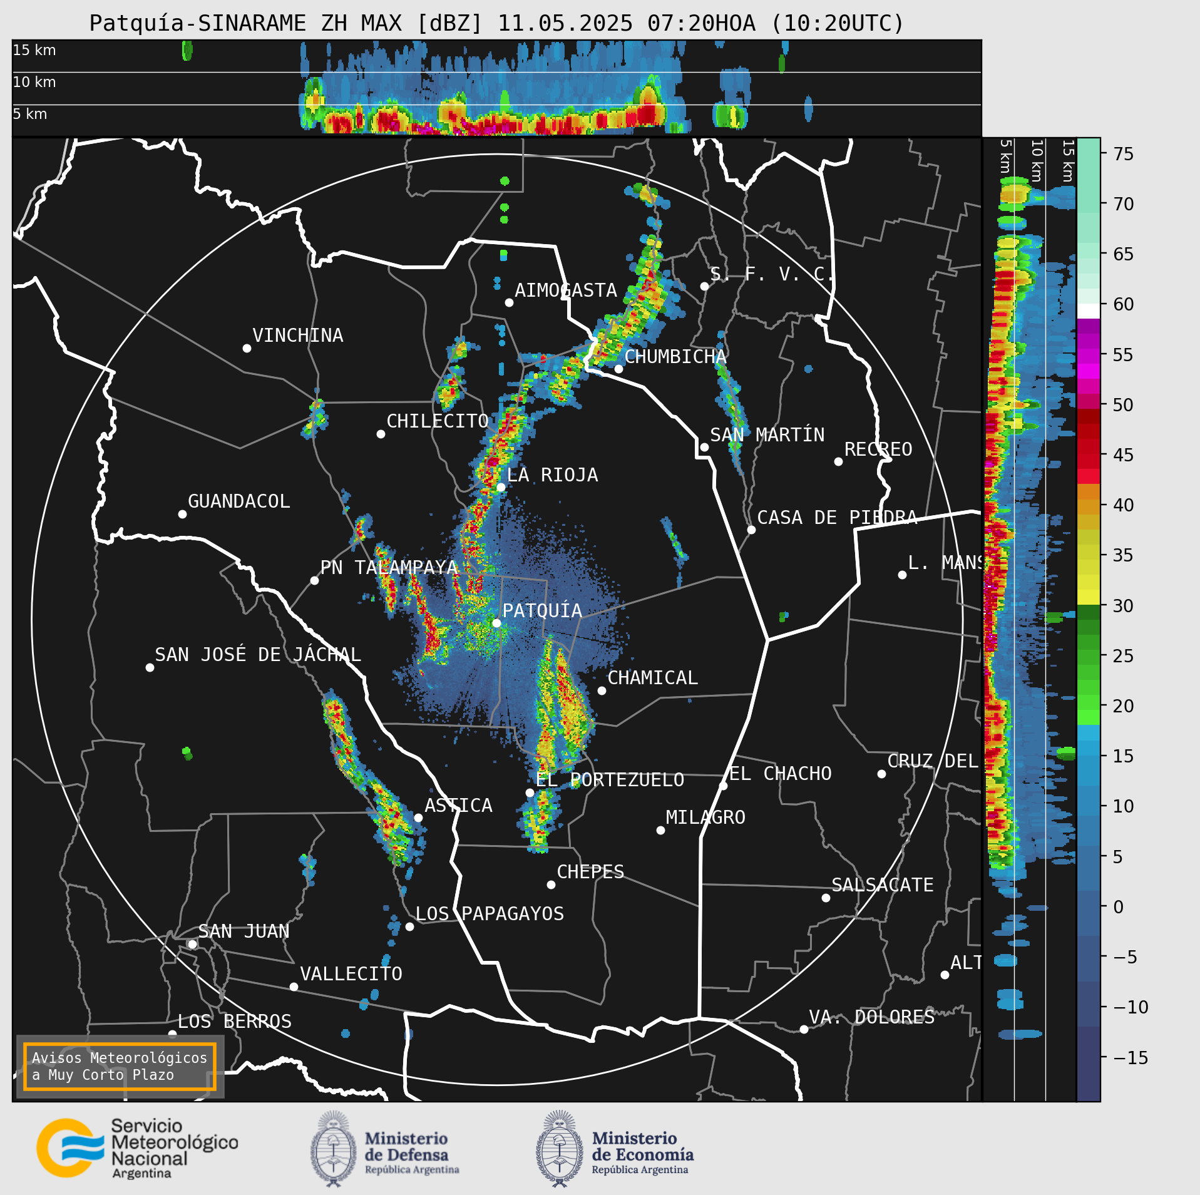Click the Servicio Meteorológico Nacional logo
The height and width of the screenshot is (1195, 1200).
point(137,1149)
